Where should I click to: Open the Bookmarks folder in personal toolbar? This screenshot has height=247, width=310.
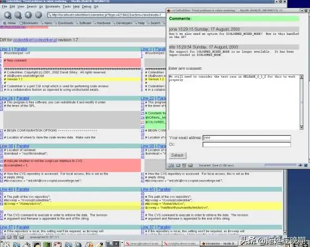pyautogui.click(x=28, y=23)
